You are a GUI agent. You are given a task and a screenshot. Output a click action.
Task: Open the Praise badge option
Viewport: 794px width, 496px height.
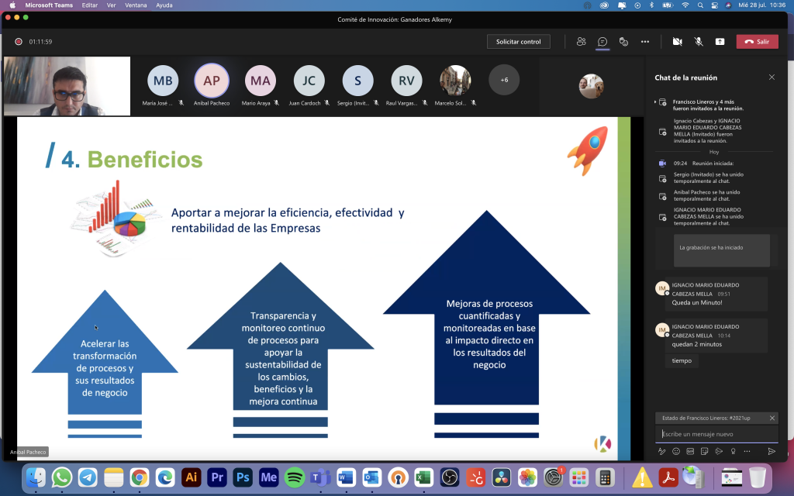tap(733, 451)
